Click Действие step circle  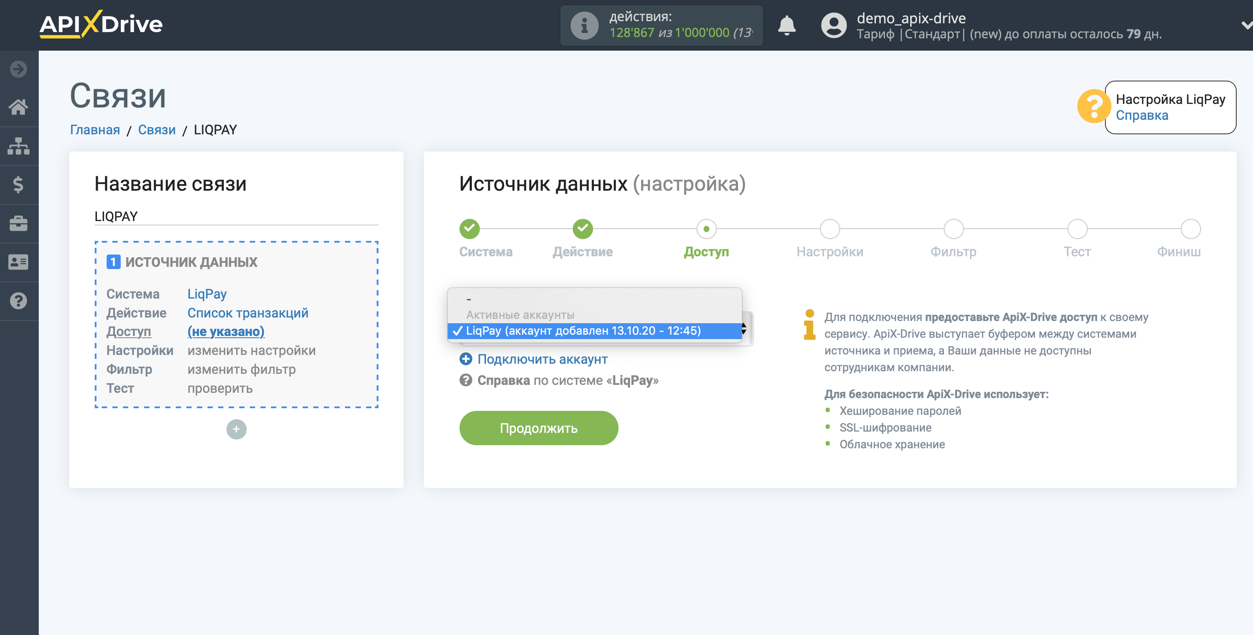coord(583,229)
